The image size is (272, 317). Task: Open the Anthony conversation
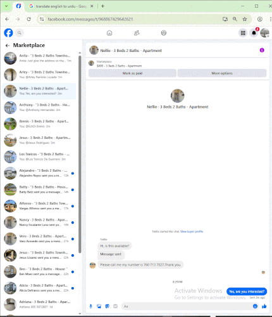coord(39,108)
